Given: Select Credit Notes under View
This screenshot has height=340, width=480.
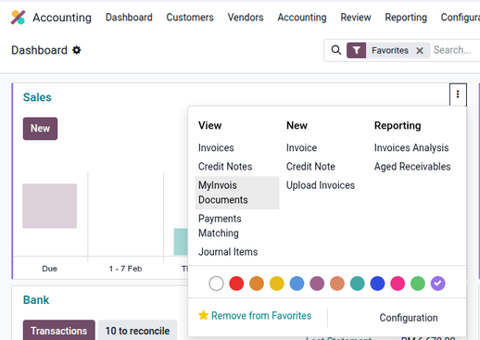Looking at the screenshot, I should tap(225, 167).
